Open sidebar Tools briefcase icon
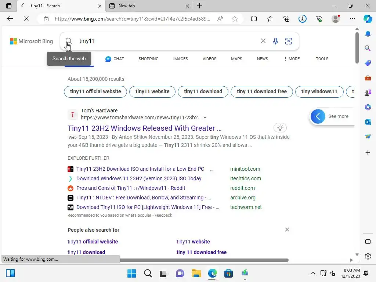This screenshot has height=282, width=376. coord(368,78)
